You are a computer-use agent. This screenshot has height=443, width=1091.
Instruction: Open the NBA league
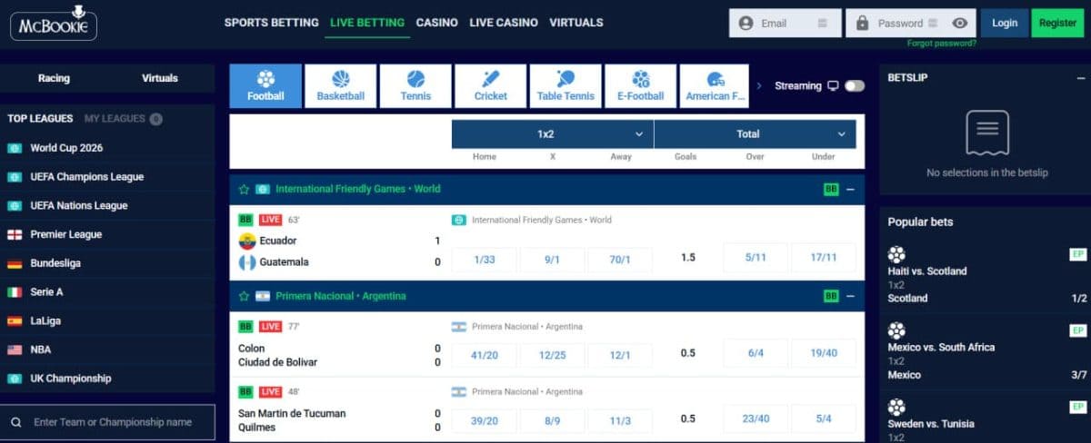(41, 349)
